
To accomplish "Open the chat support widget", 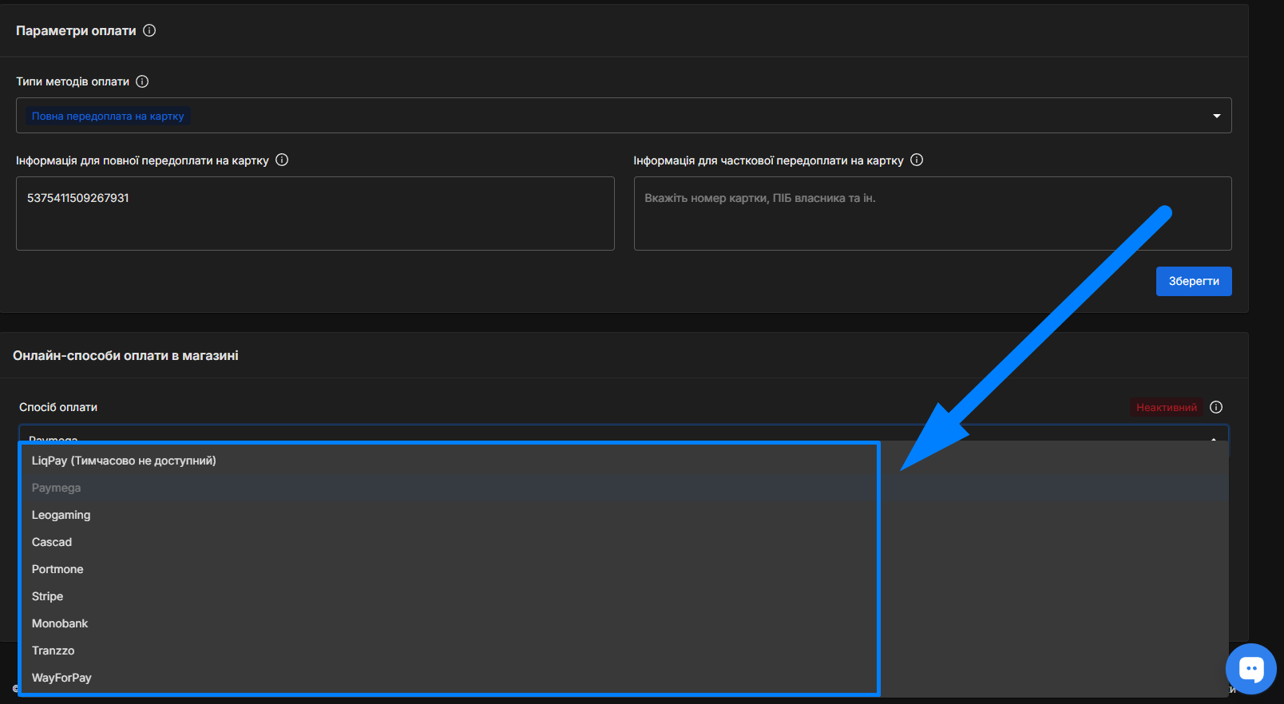I will point(1250,669).
